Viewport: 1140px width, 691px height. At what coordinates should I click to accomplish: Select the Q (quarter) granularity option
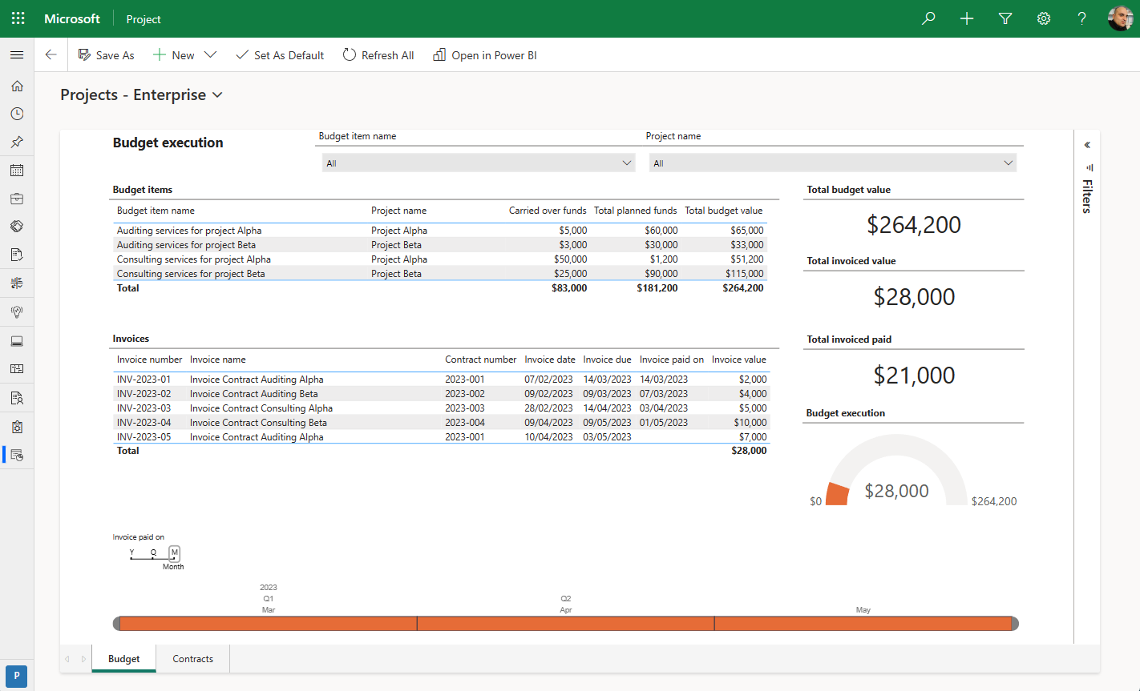point(153,552)
